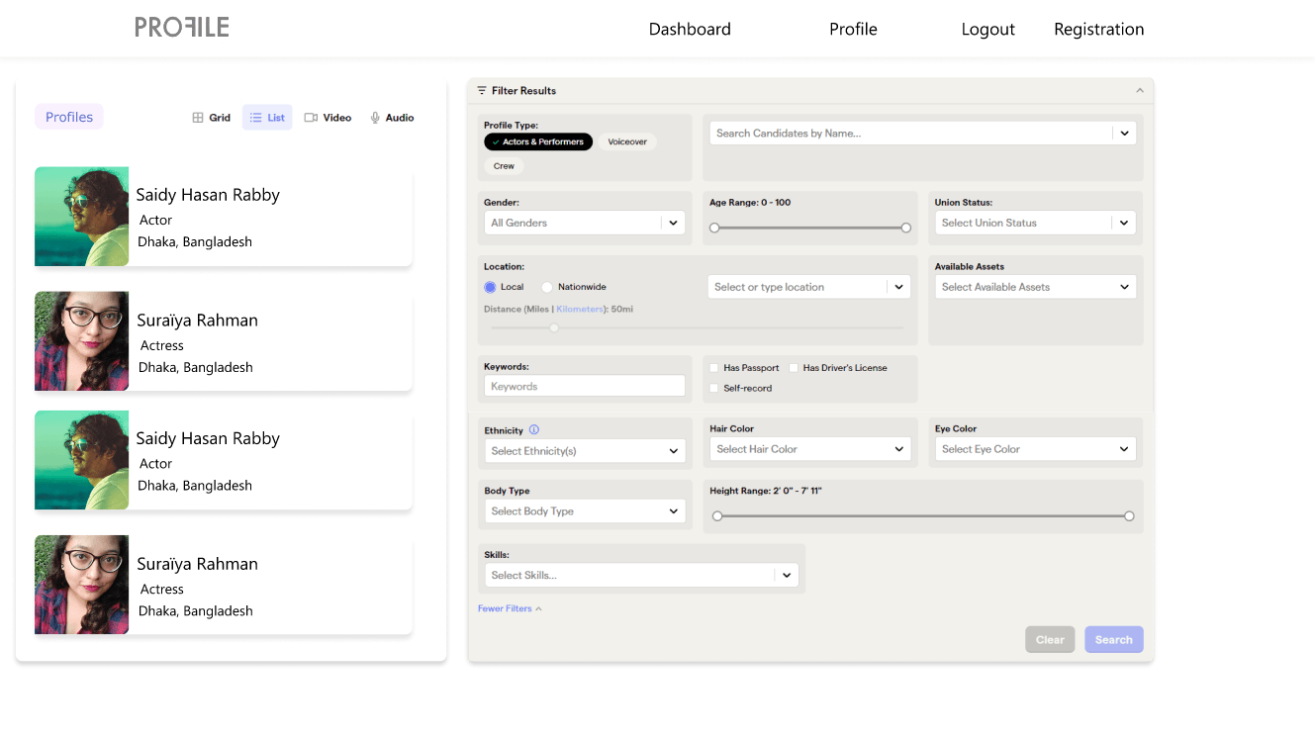Go to Dashboard in the navigation
1315x738 pixels.
pyautogui.click(x=690, y=30)
